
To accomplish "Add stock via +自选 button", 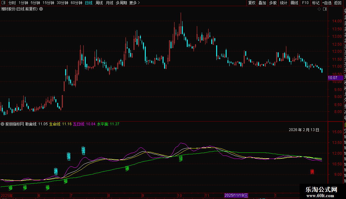I will click(x=327, y=3).
